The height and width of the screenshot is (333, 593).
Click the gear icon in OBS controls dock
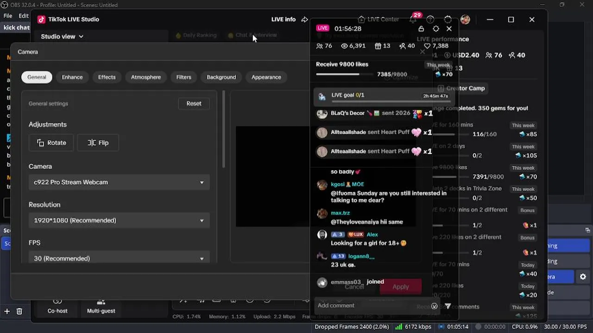[583, 277]
